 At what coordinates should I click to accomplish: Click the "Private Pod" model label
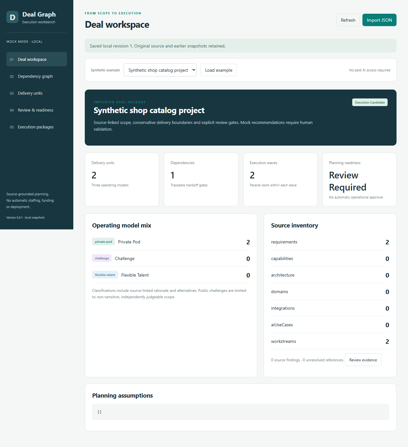(129, 242)
